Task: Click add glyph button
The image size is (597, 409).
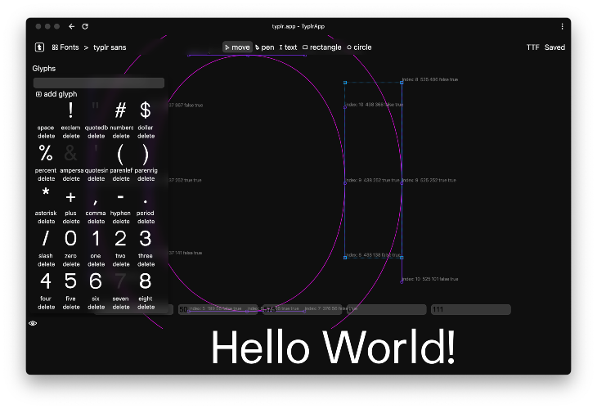Action: 56,94
